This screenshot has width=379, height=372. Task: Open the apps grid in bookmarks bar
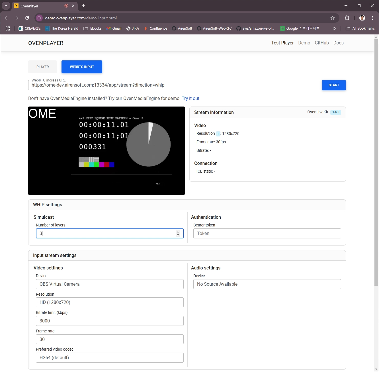[8, 28]
